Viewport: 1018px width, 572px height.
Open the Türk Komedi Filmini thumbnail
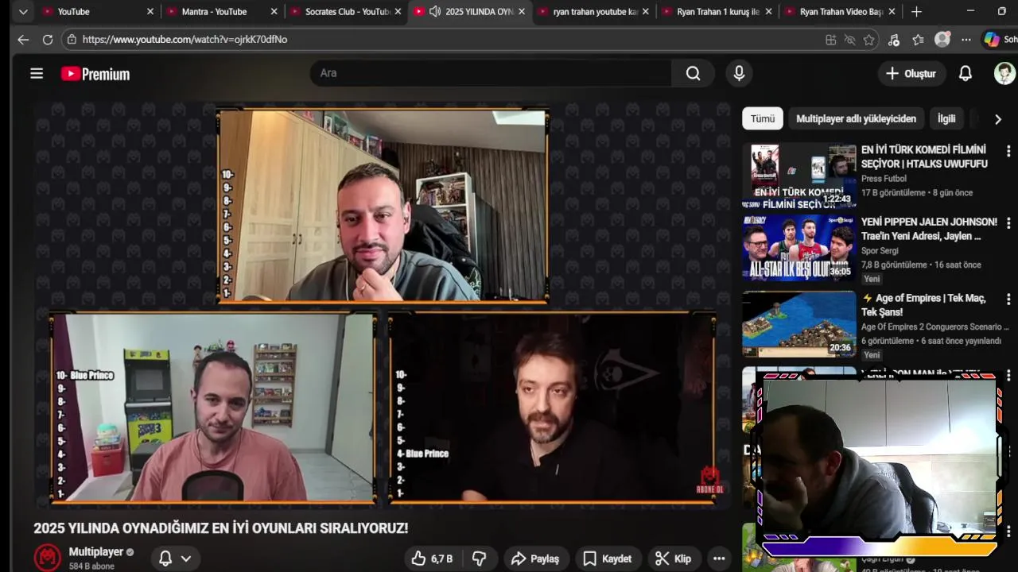(799, 176)
